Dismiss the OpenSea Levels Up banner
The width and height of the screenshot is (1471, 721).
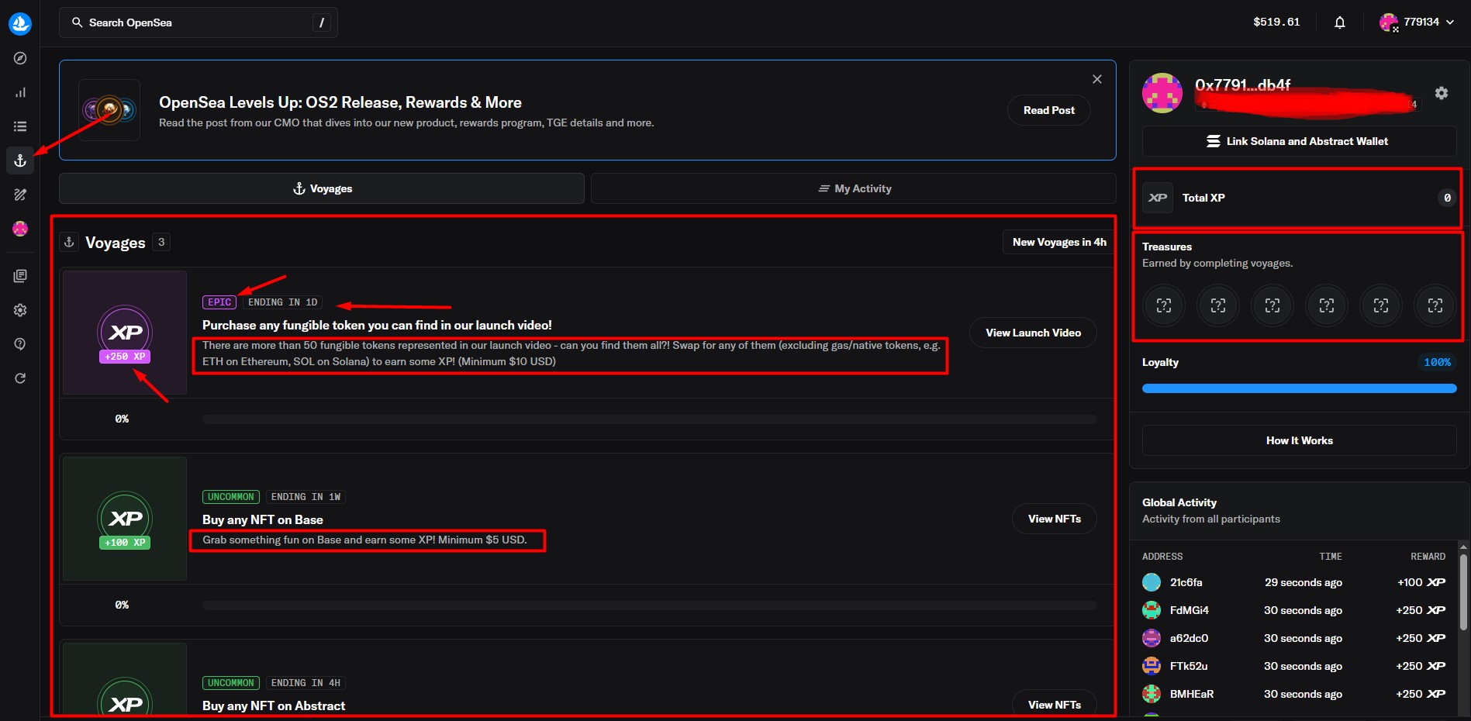[x=1096, y=79]
